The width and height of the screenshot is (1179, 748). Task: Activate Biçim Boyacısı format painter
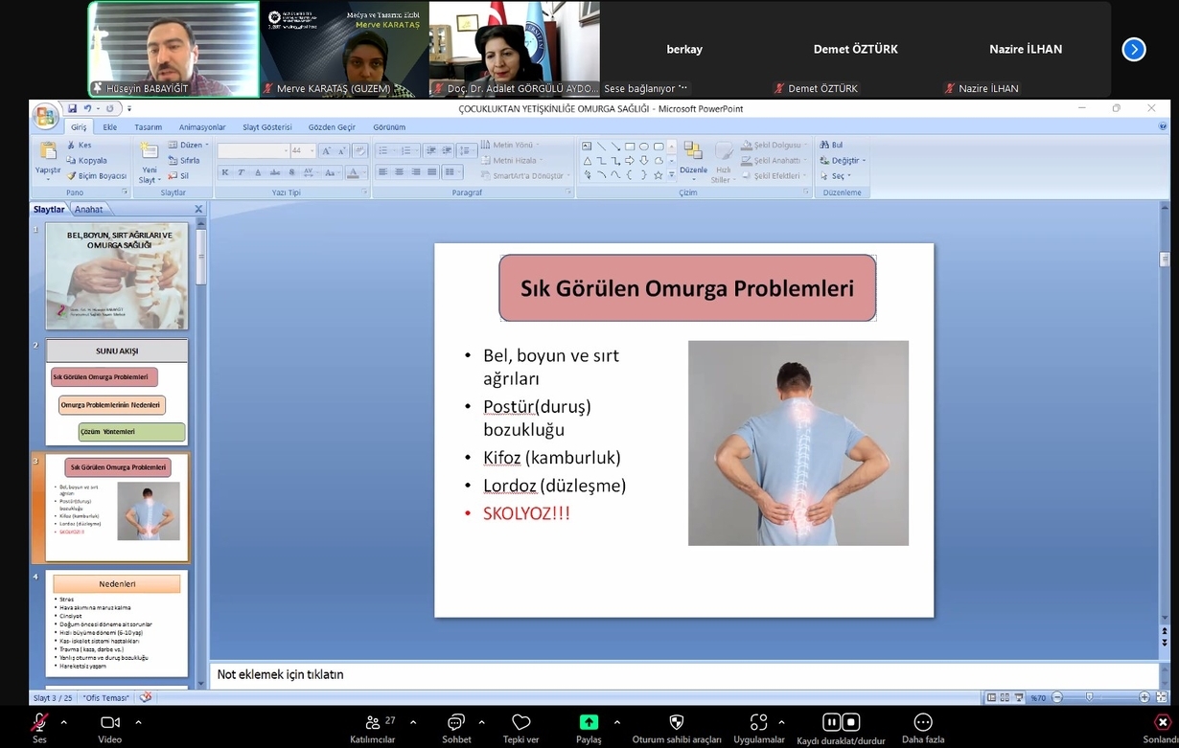pos(96,176)
